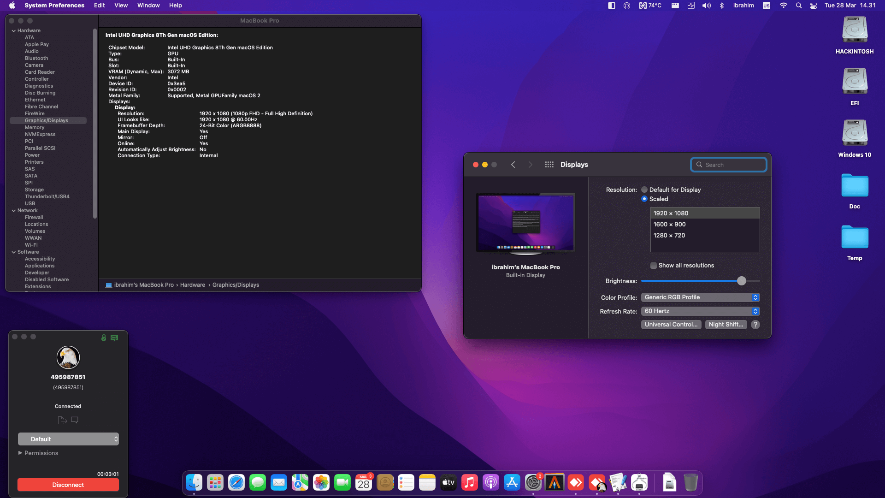The width and height of the screenshot is (885, 498).
Task: Select the Default for Display radio button
Action: coord(644,190)
